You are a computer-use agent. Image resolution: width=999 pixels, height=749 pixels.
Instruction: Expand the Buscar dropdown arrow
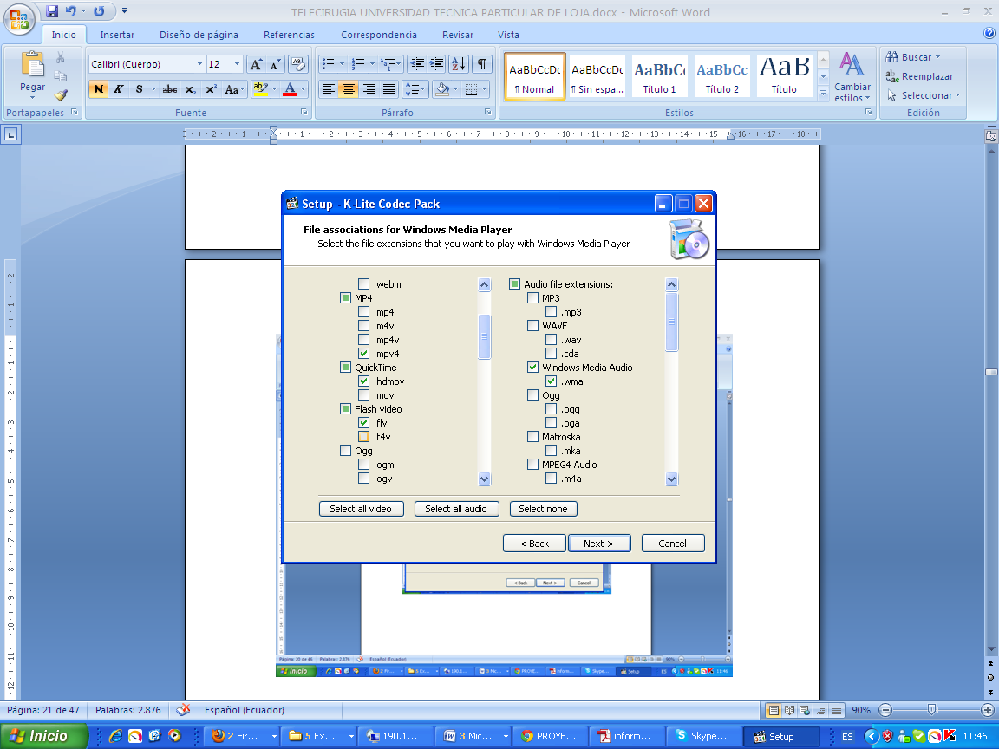click(937, 57)
